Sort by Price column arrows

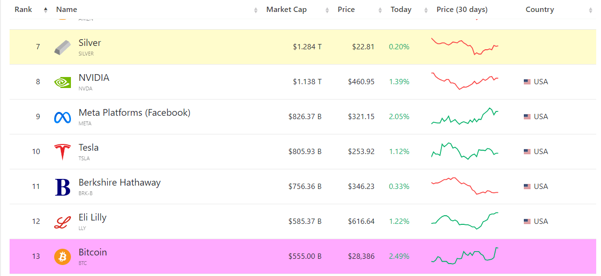point(380,10)
